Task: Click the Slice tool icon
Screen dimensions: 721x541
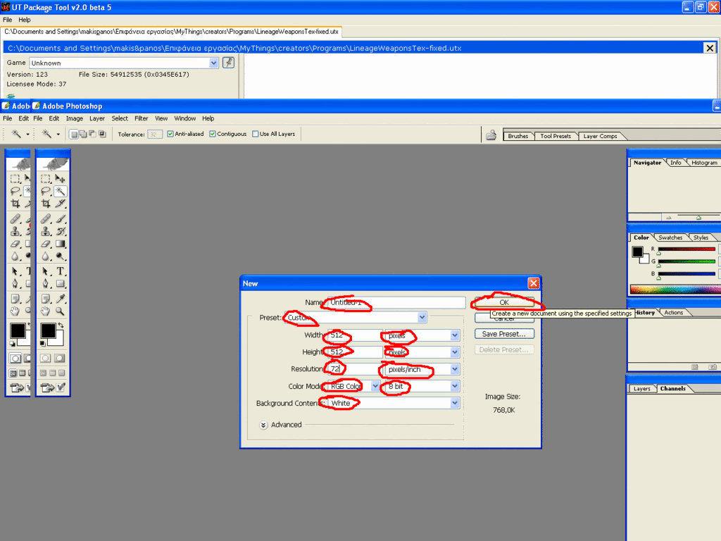Action: pos(61,204)
